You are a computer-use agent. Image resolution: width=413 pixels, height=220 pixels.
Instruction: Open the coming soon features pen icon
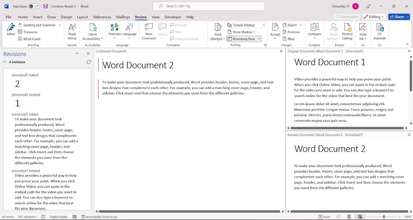368,6
